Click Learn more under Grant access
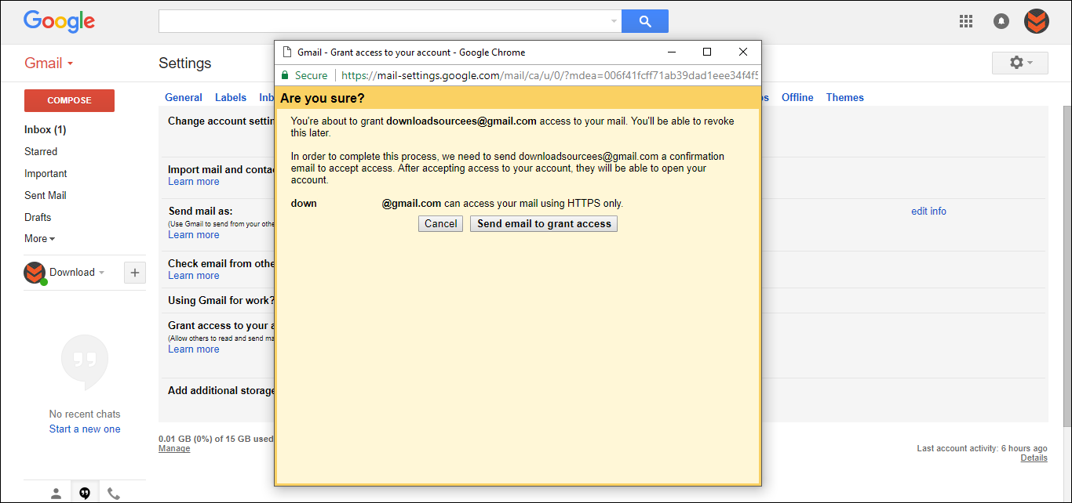Image resolution: width=1072 pixels, height=503 pixels. 194,349
